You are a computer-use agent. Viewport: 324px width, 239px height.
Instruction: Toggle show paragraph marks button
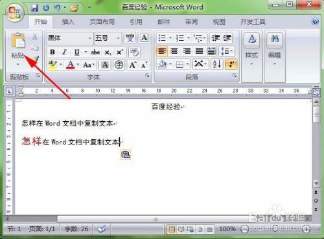click(x=231, y=64)
